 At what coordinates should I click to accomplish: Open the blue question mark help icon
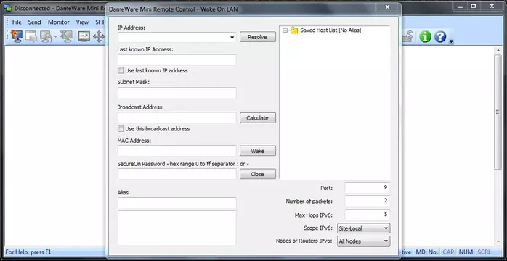[x=440, y=36]
